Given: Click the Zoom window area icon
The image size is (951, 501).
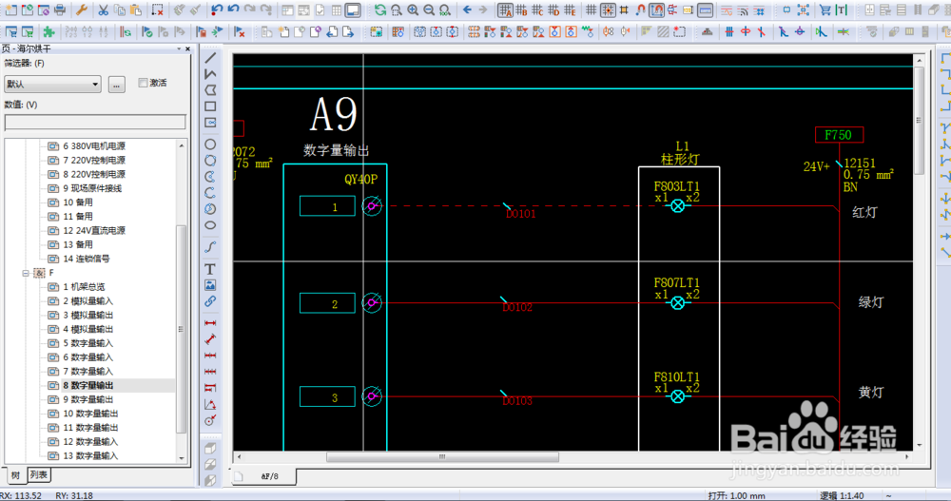Looking at the screenshot, I should point(396,10).
